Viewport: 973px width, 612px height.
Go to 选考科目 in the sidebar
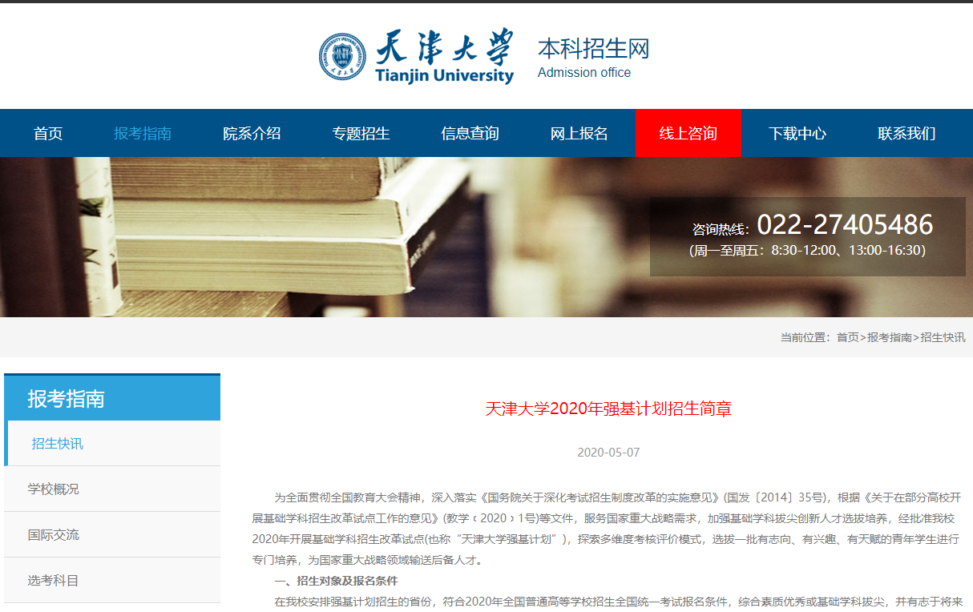tap(112, 580)
